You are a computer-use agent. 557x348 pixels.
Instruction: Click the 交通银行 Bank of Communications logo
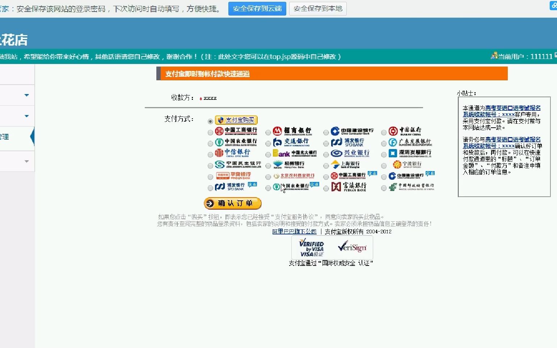click(291, 142)
